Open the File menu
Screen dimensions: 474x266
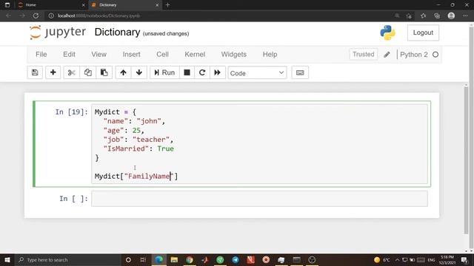pyautogui.click(x=41, y=54)
